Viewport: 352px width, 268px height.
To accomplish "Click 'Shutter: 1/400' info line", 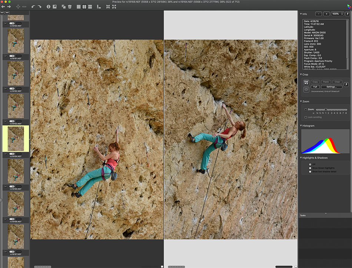I will (x=312, y=53).
